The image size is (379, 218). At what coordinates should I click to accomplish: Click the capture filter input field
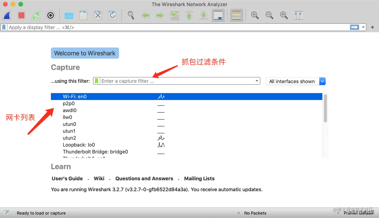[177, 81]
